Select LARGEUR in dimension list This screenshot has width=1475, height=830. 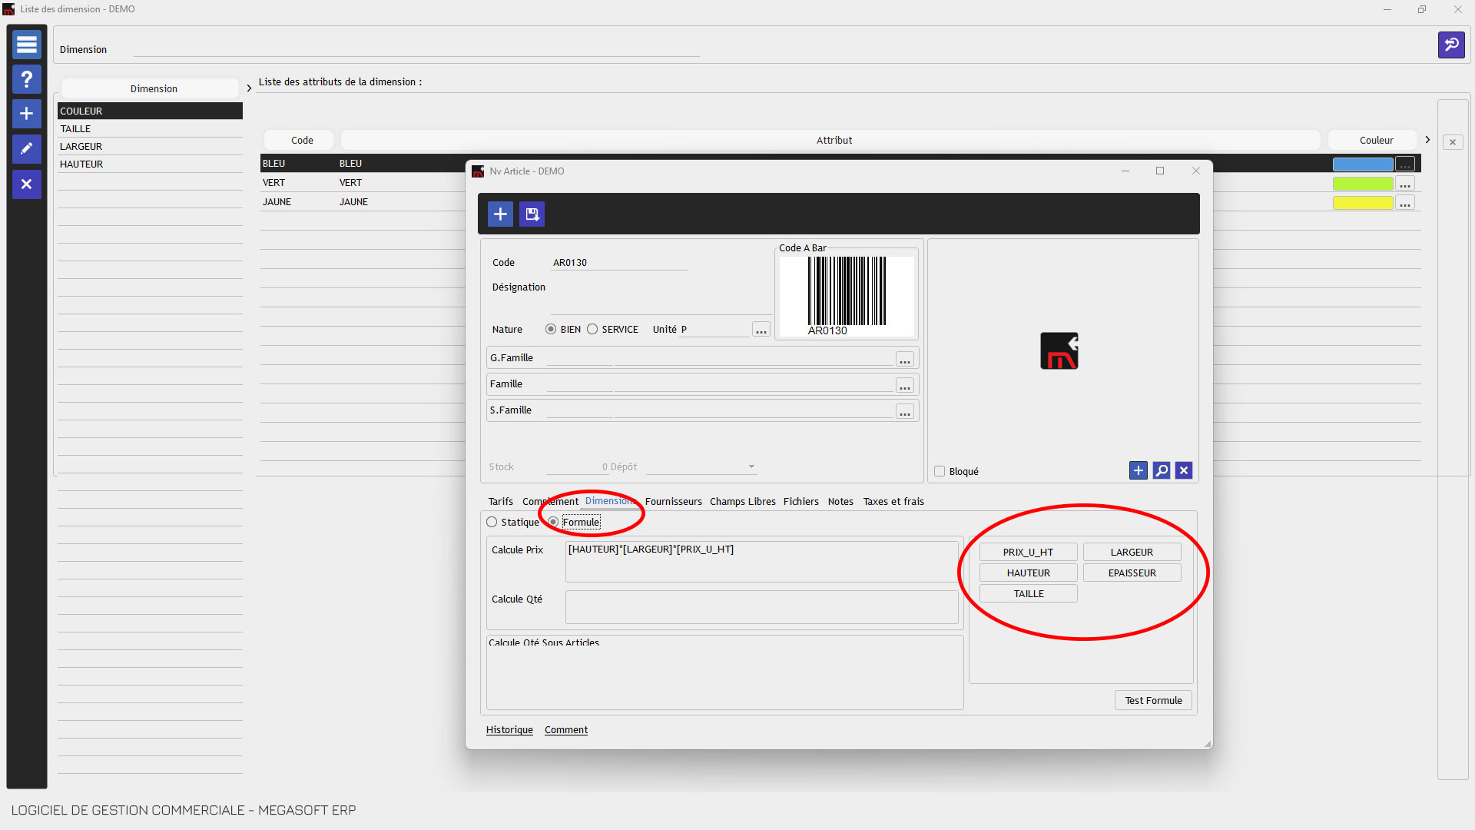[150, 146]
